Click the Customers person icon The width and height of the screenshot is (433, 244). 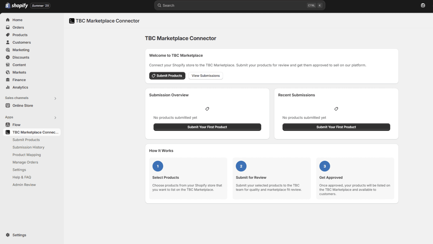(x=8, y=42)
